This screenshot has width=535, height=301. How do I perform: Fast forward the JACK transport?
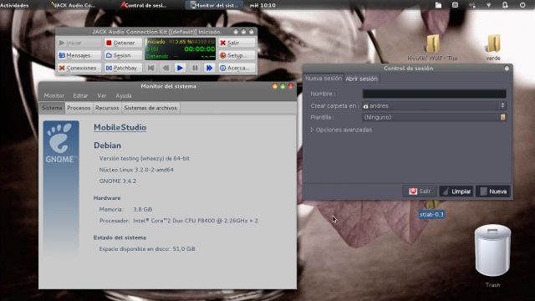click(x=209, y=68)
